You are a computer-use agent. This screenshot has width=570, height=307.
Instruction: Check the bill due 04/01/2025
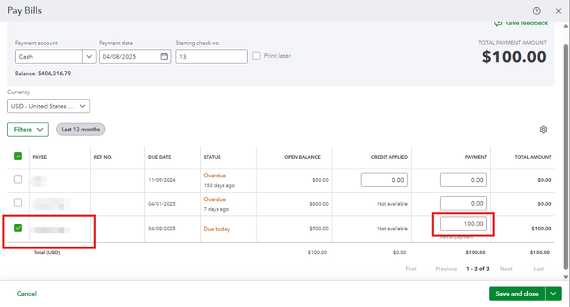[x=17, y=203]
